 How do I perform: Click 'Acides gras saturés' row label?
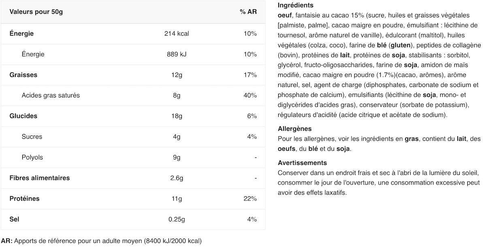51,96
